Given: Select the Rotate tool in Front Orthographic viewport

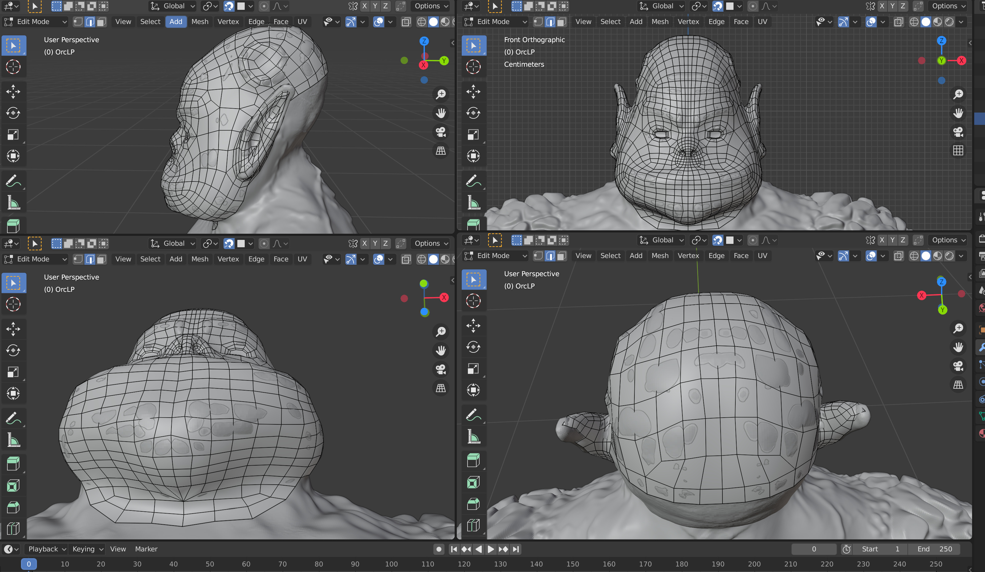Looking at the screenshot, I should 473,113.
